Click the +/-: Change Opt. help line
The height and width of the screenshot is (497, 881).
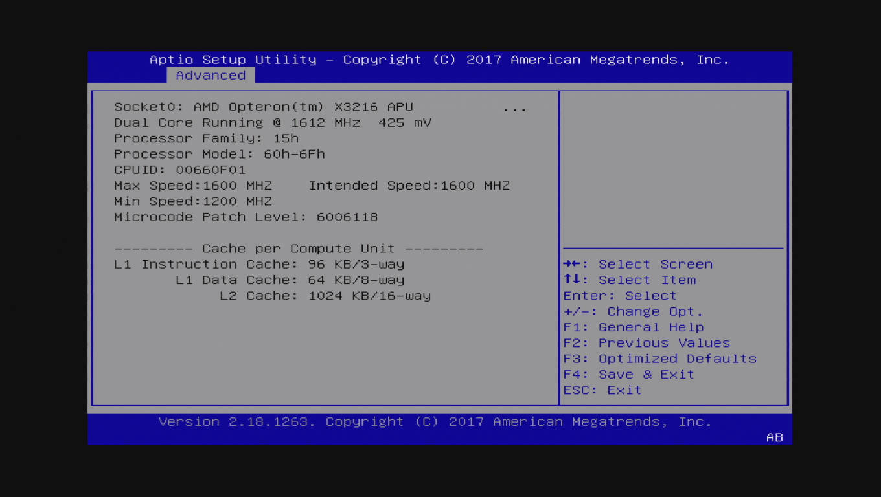click(x=634, y=312)
